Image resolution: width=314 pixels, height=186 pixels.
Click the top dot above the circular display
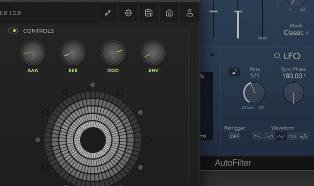point(93,85)
